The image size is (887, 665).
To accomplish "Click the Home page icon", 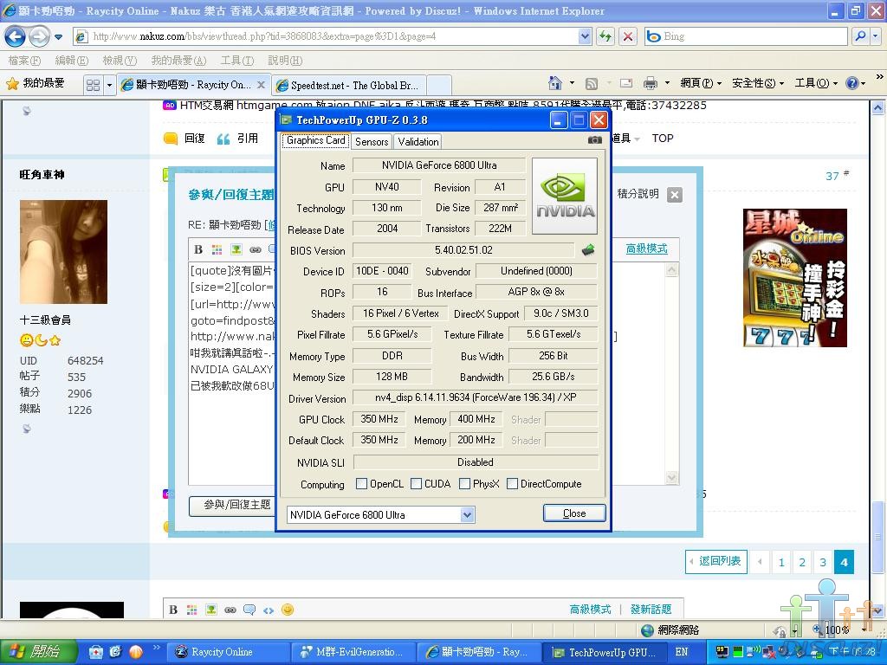I will coord(555,84).
